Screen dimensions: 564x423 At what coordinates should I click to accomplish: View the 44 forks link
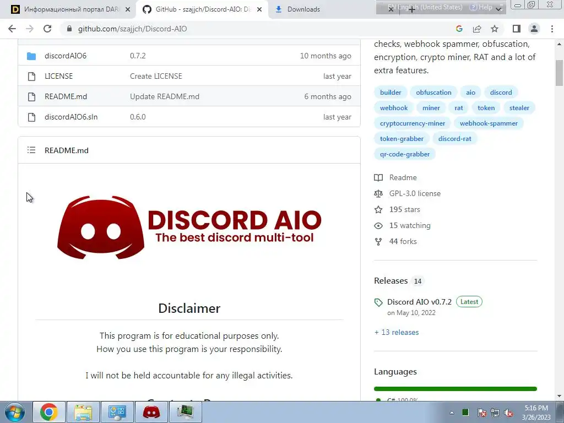click(403, 242)
